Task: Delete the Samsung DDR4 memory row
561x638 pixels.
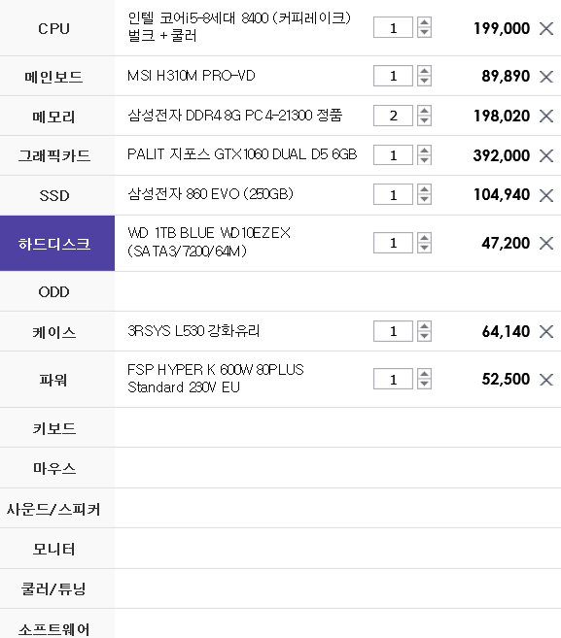Action: pyautogui.click(x=545, y=116)
